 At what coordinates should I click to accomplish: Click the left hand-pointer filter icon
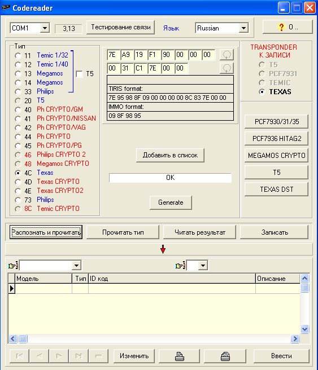(x=13, y=266)
